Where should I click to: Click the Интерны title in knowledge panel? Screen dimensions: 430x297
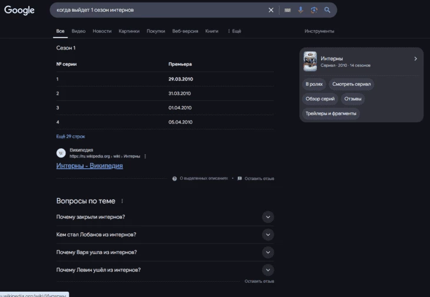[332, 59]
